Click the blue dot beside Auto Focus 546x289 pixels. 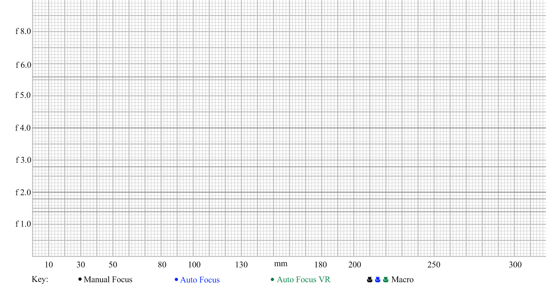pyautogui.click(x=176, y=280)
